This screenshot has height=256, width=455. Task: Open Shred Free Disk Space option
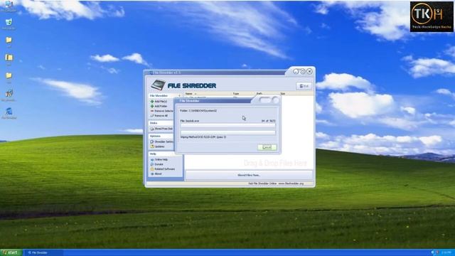point(161,129)
